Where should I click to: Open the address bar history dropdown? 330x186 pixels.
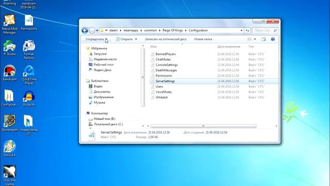click(x=241, y=30)
